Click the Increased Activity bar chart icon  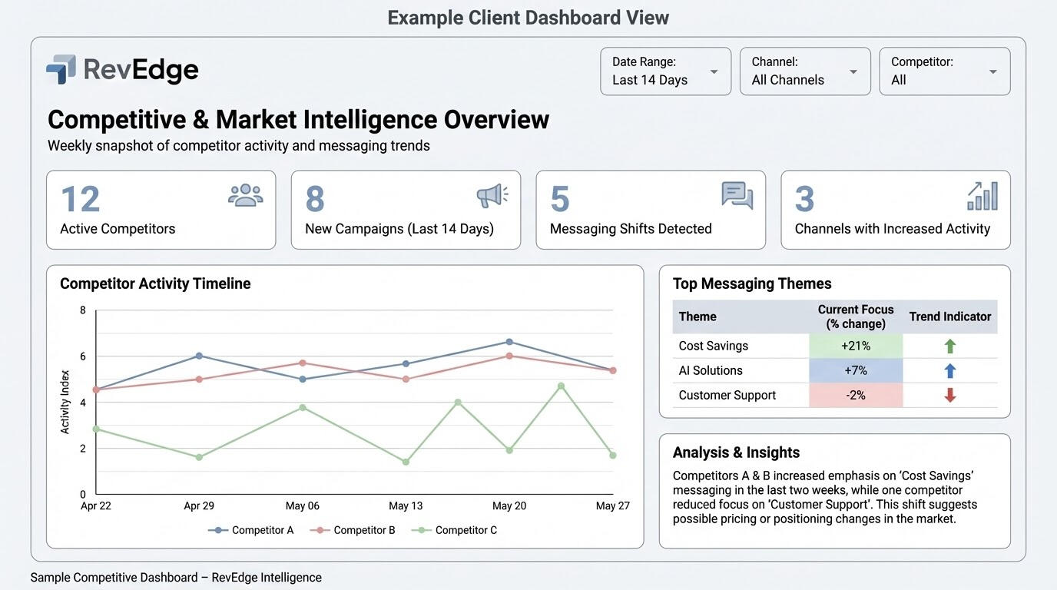pos(982,196)
